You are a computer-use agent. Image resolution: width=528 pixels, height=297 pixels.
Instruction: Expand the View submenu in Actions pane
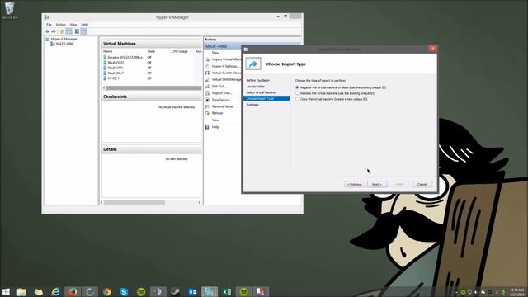215,120
